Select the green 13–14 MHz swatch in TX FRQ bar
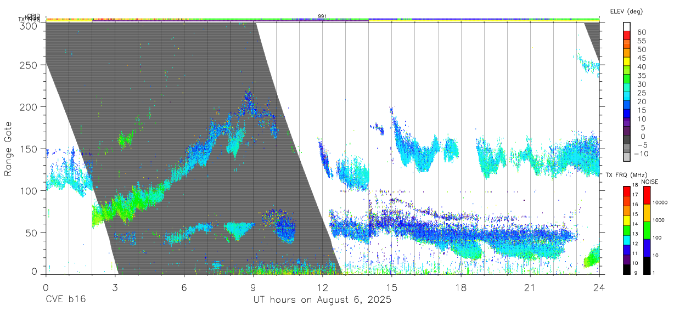The height and width of the screenshot is (311, 674). click(x=627, y=230)
